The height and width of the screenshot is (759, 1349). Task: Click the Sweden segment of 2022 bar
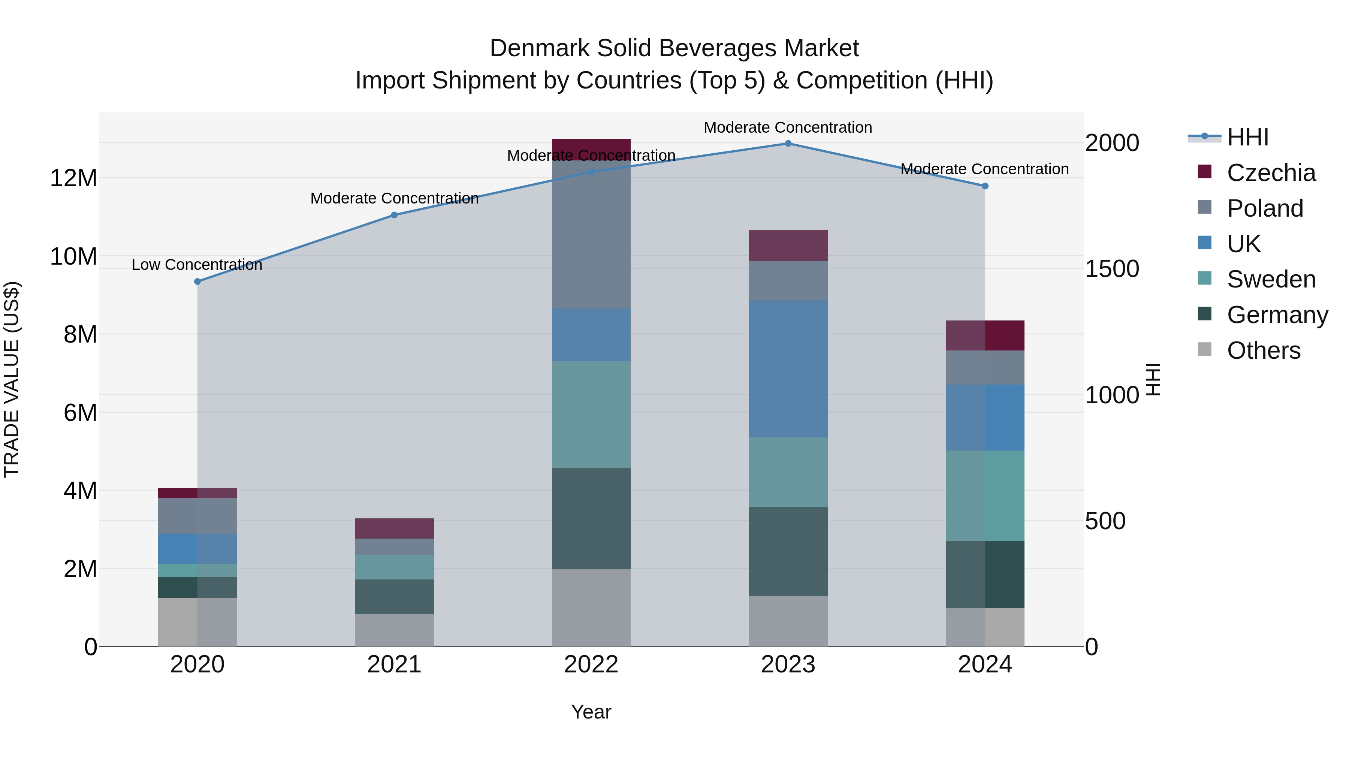591,415
